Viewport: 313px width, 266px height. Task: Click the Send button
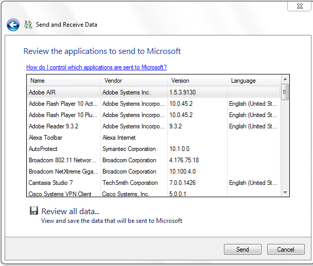click(x=242, y=249)
